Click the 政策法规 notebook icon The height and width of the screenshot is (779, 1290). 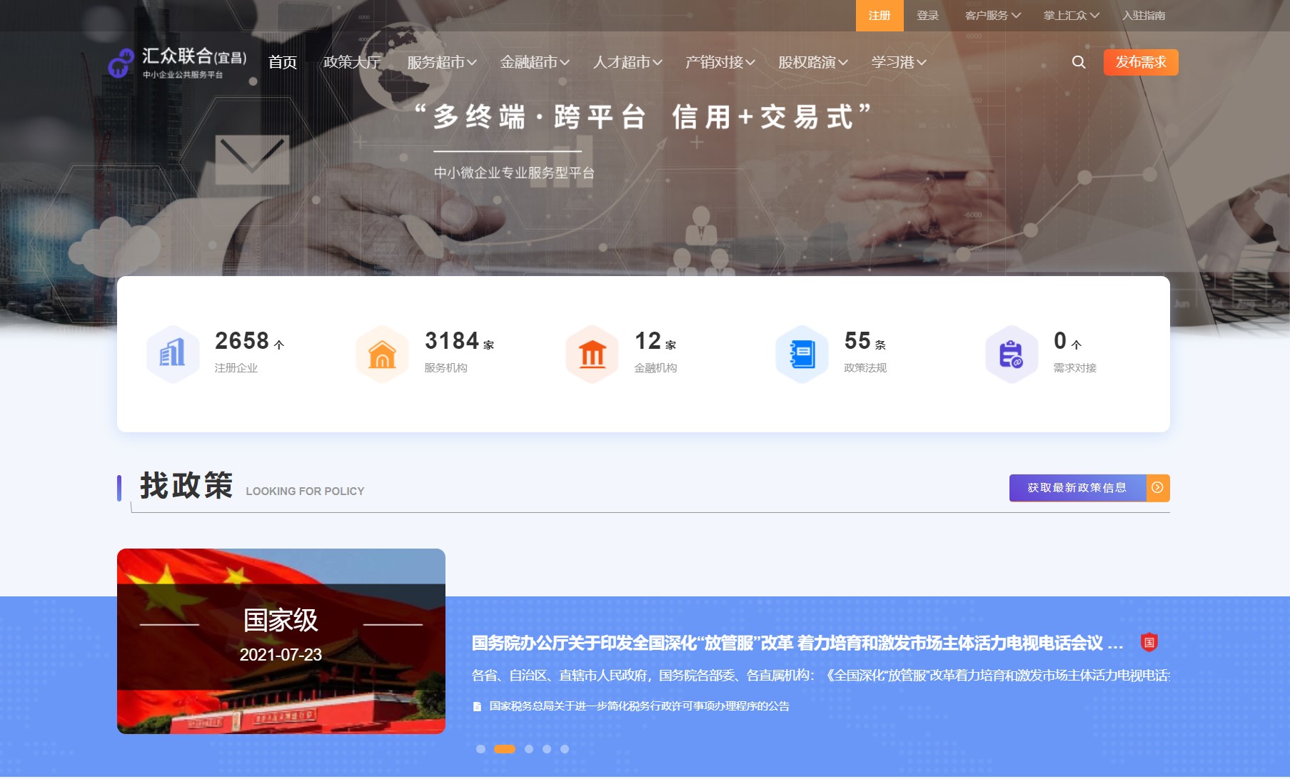(802, 354)
